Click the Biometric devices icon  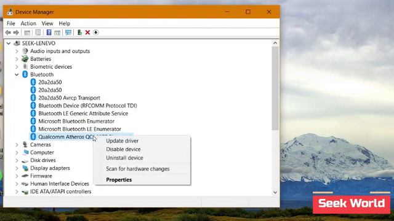[x=25, y=66]
